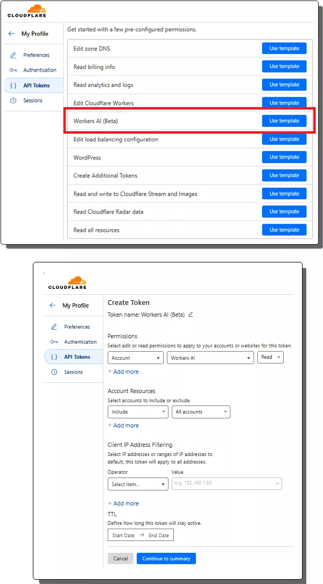The image size is (323, 584).
Task: Click the IP address Value field
Action: click(x=227, y=483)
